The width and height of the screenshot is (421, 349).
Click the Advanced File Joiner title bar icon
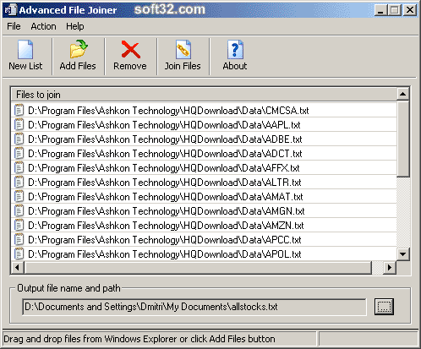[x=11, y=10]
